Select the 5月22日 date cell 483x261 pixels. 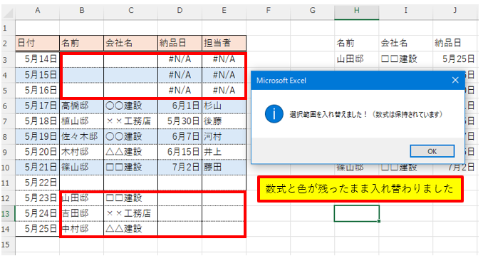(x=37, y=183)
